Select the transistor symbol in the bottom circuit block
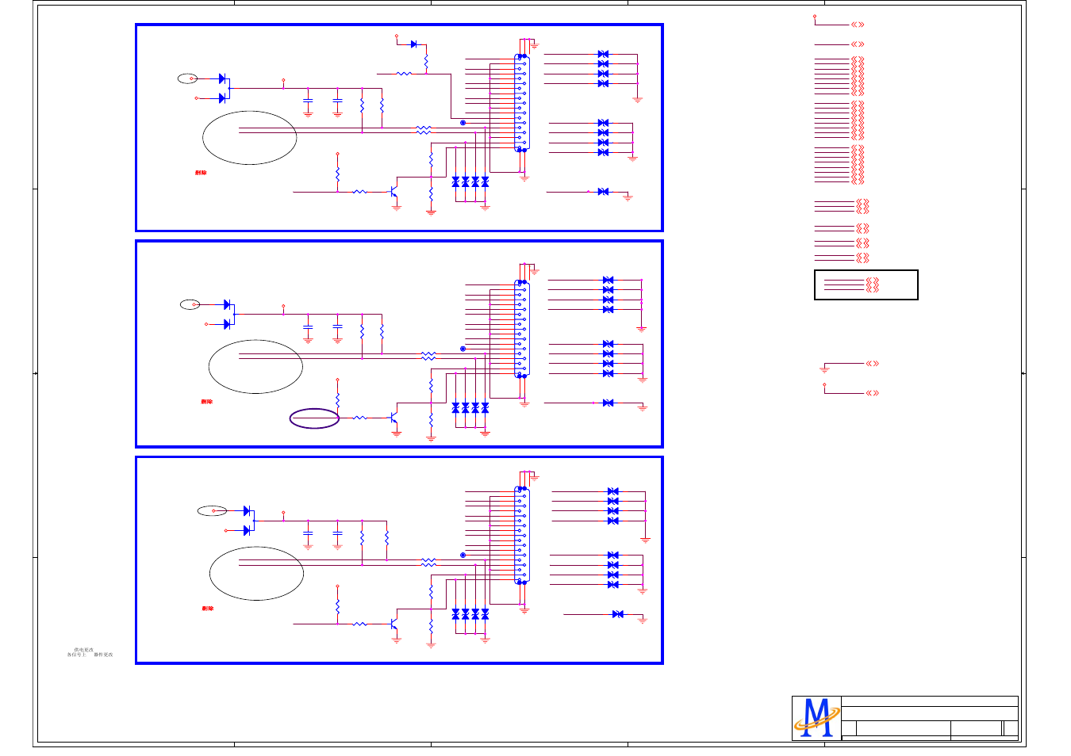1071x756 pixels. click(393, 624)
